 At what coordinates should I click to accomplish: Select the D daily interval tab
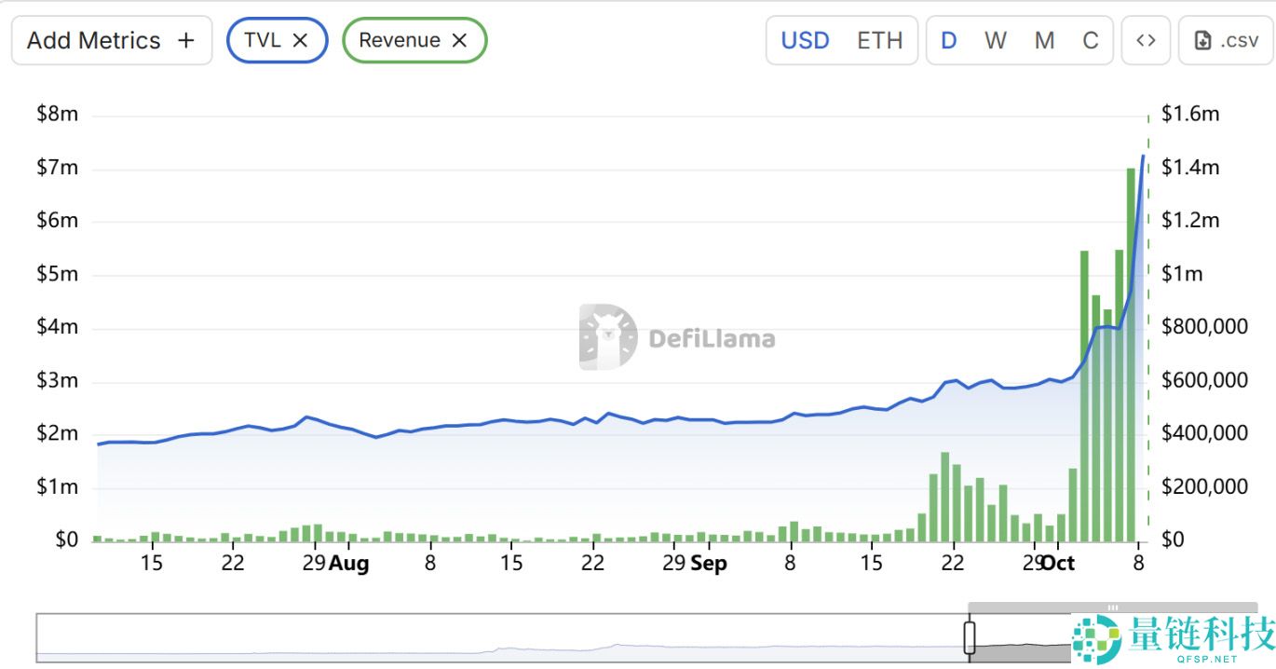pos(949,40)
